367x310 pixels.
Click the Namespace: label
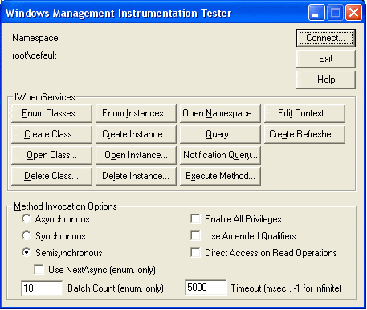pyautogui.click(x=36, y=38)
